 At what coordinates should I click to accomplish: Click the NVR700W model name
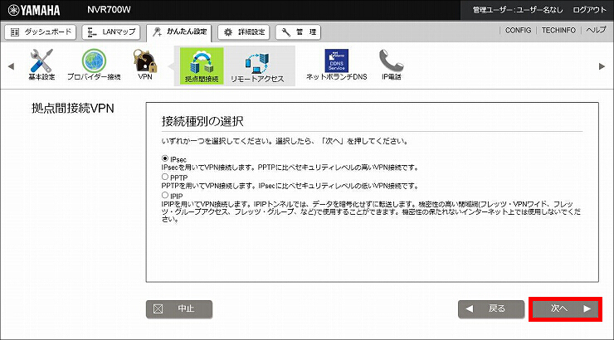(x=109, y=10)
